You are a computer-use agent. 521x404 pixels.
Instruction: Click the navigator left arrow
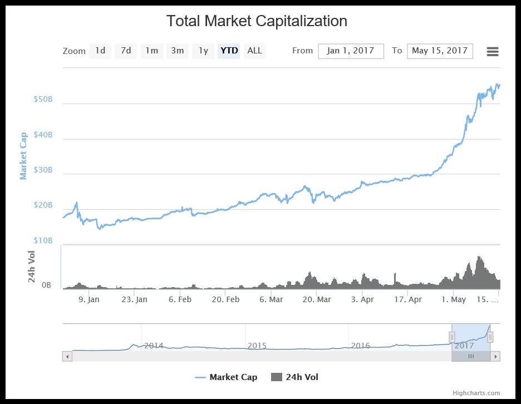(x=67, y=356)
